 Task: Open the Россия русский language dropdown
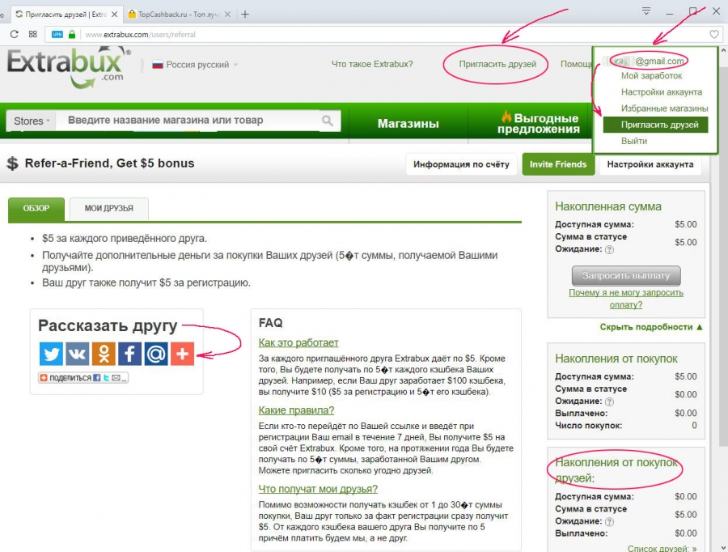coord(195,65)
